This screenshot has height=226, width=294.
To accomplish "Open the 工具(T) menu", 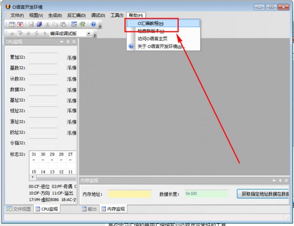I will 117,15.
